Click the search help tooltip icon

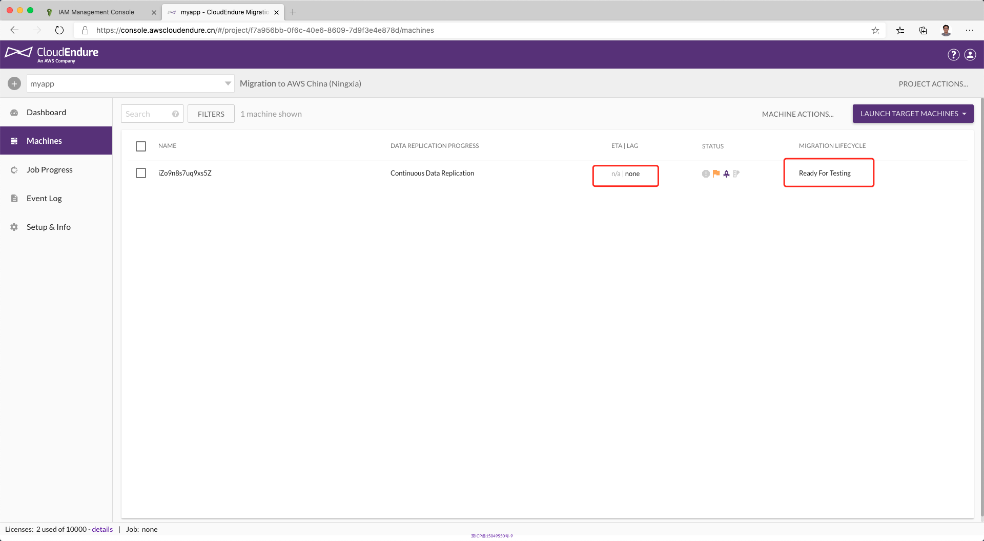(175, 114)
